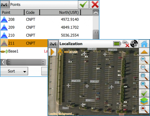This screenshot has width=150, height=116.
Task: Select the Base1 receiver icon
Action: pyautogui.click(x=4, y=51)
